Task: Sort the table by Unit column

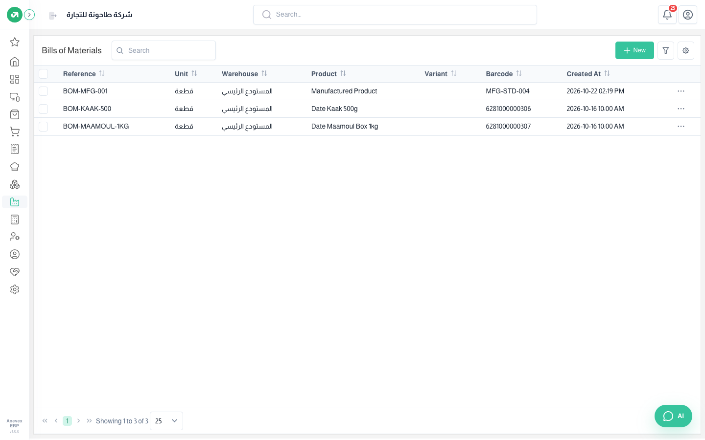Action: 194,73
